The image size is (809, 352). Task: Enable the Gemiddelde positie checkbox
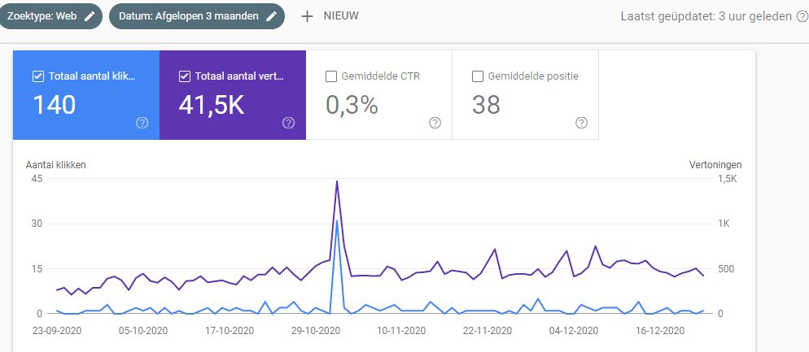coord(477,76)
